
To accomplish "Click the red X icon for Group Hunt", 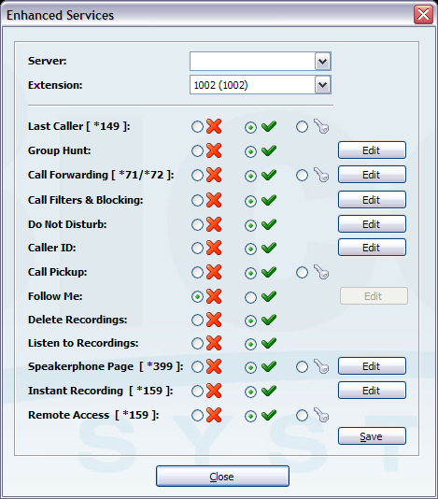I will click(214, 150).
